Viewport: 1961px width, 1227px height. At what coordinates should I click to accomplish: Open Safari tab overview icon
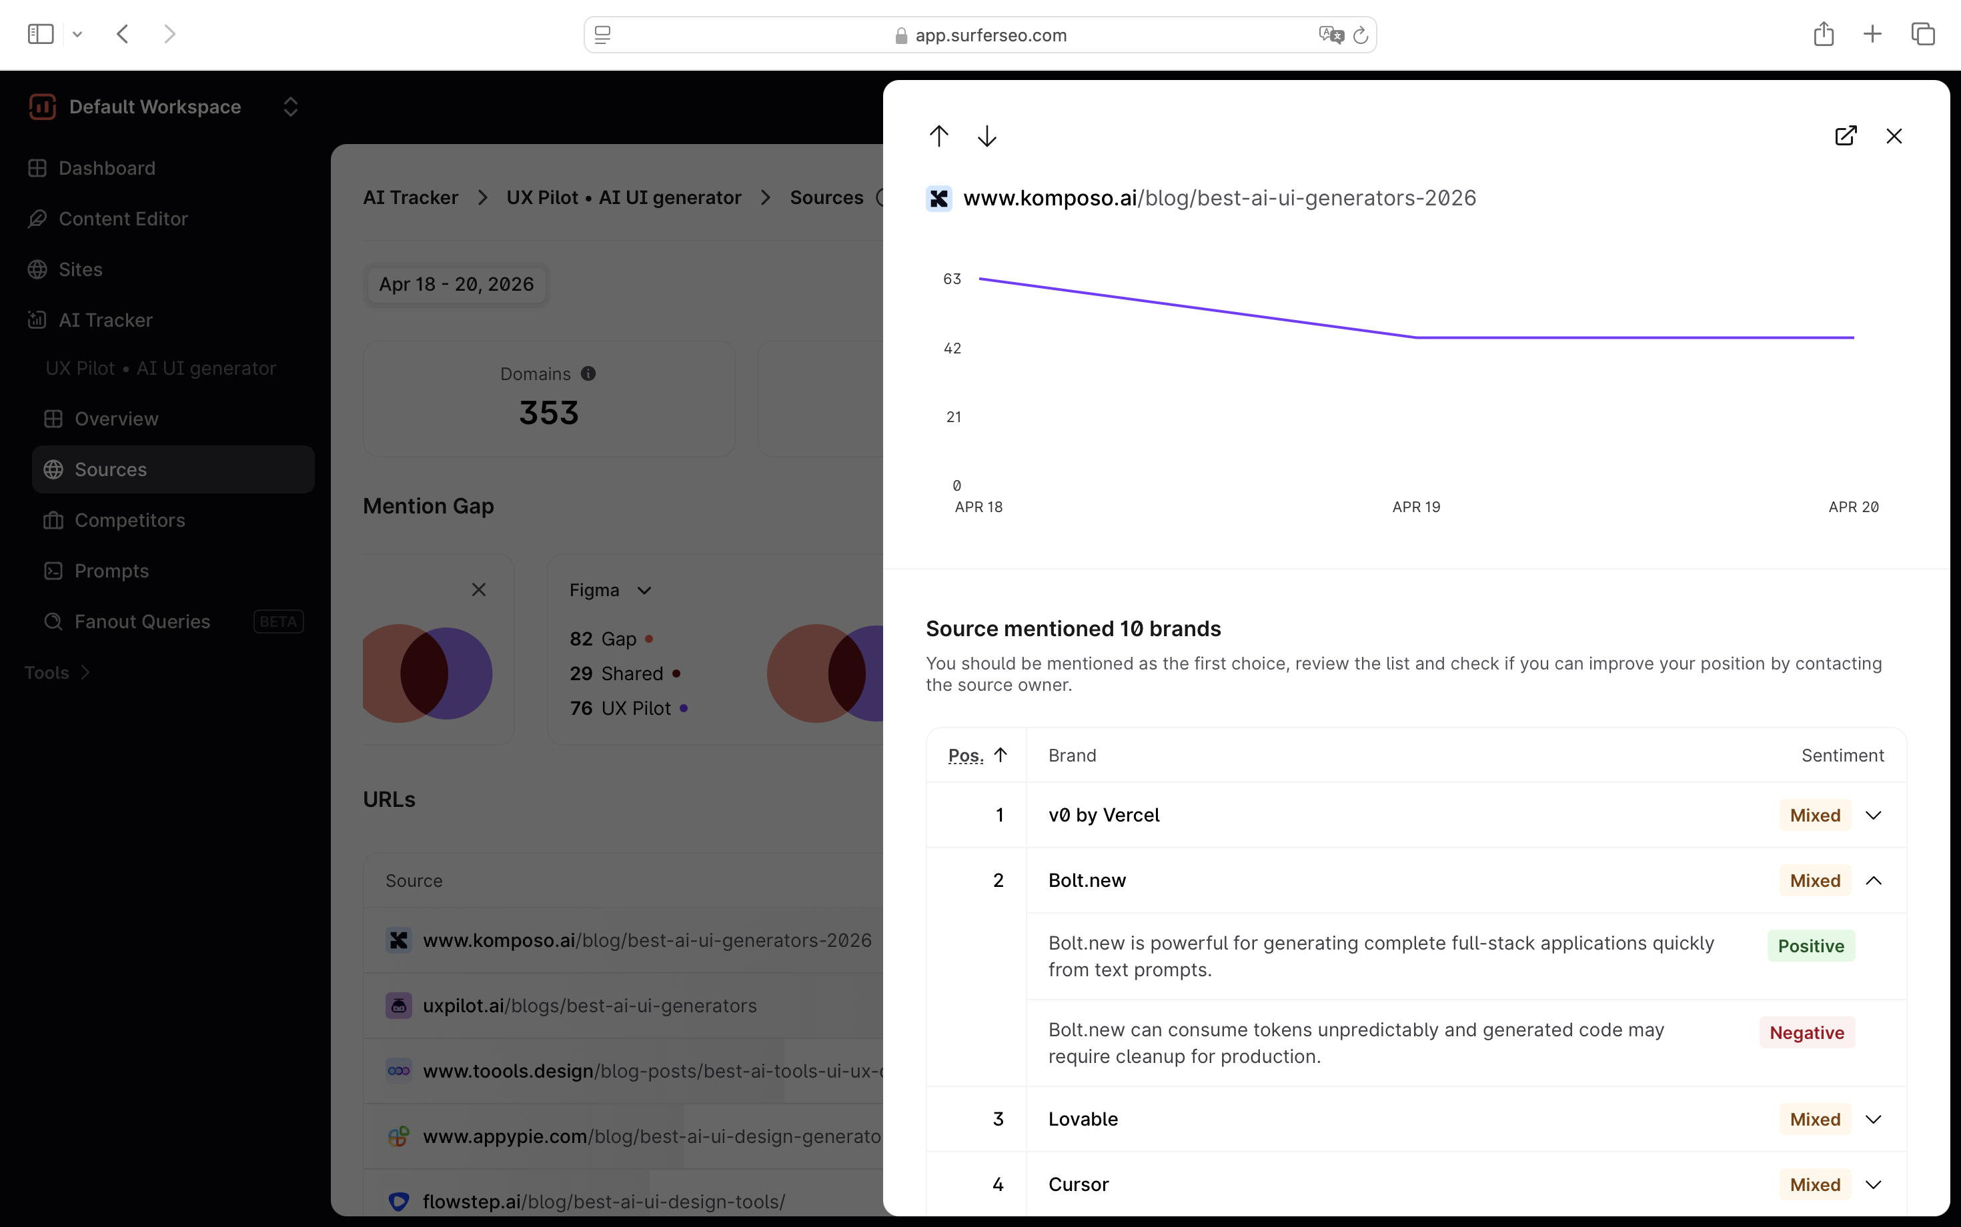[x=1922, y=34]
